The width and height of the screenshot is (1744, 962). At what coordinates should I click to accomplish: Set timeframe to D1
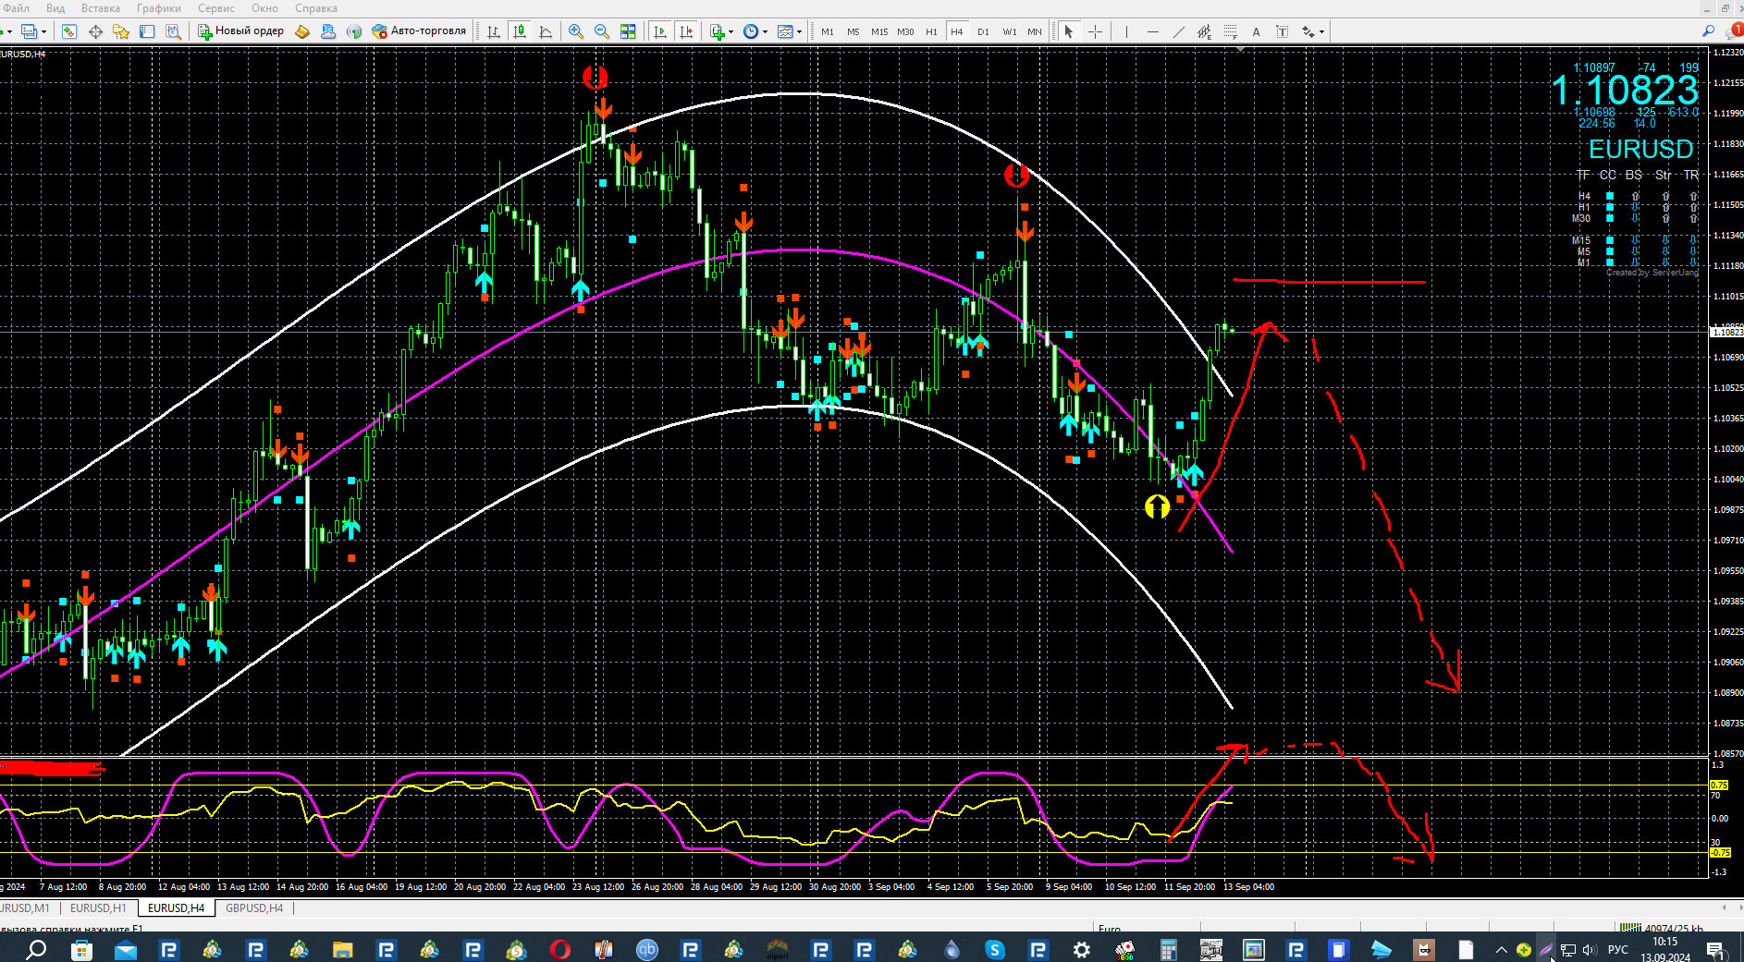tap(983, 31)
